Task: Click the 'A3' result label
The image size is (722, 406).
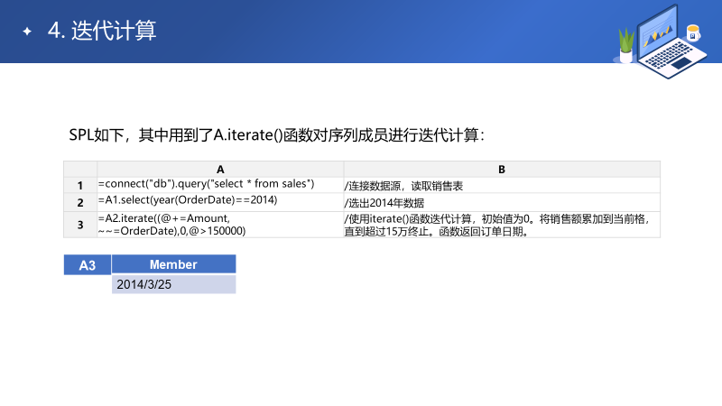Action: tap(88, 264)
